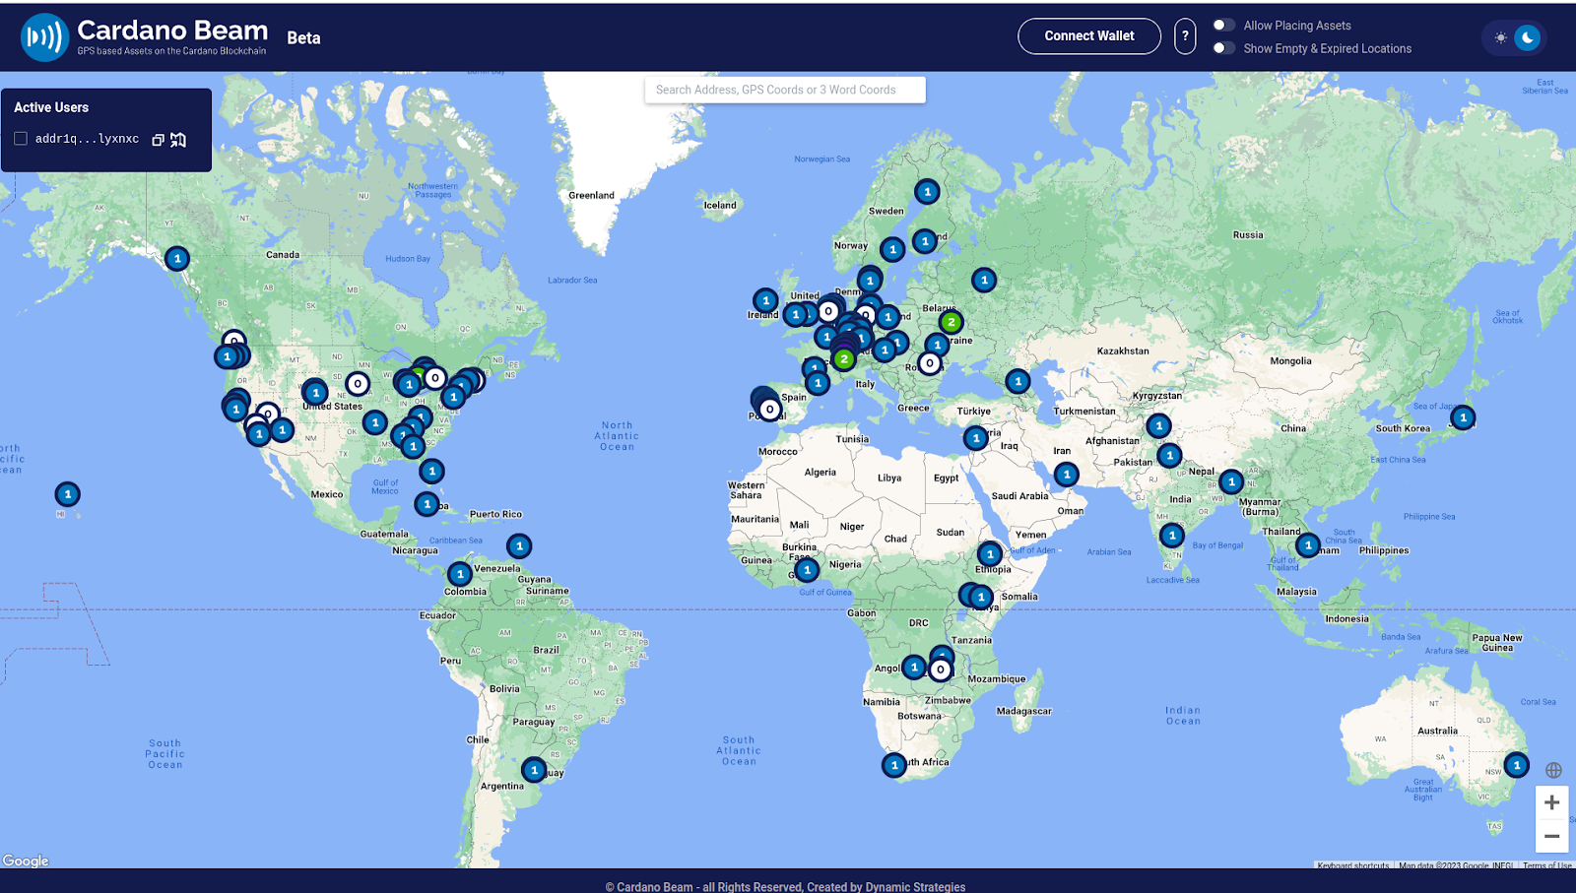Click the marker near Nigeria coast
This screenshot has height=893, width=1576.
807,570
